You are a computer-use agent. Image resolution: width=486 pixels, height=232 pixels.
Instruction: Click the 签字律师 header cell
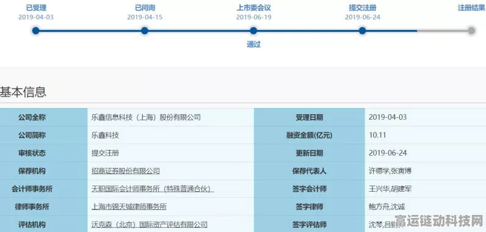(x=310, y=206)
